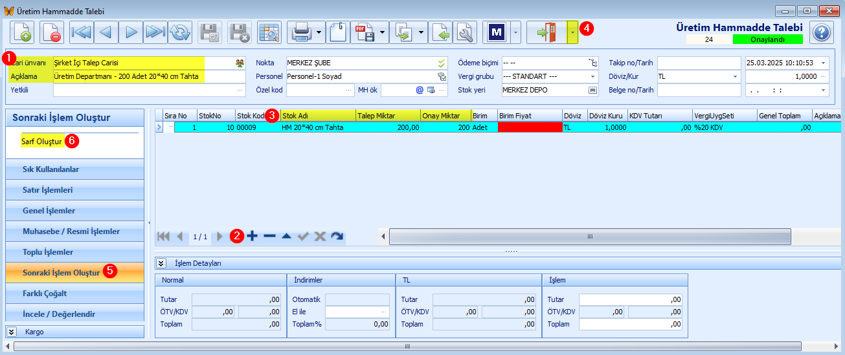The height and width of the screenshot is (355, 845).
Task: Click the bottom window horizontal scrollbar thumb
Action: coord(408,346)
